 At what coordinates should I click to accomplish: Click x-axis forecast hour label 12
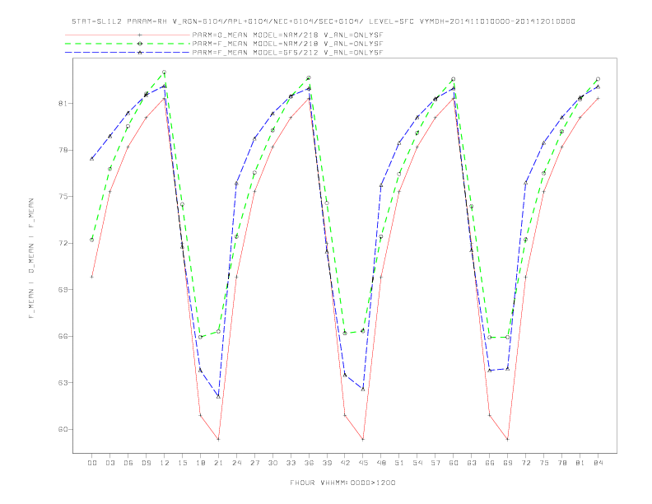click(x=165, y=463)
